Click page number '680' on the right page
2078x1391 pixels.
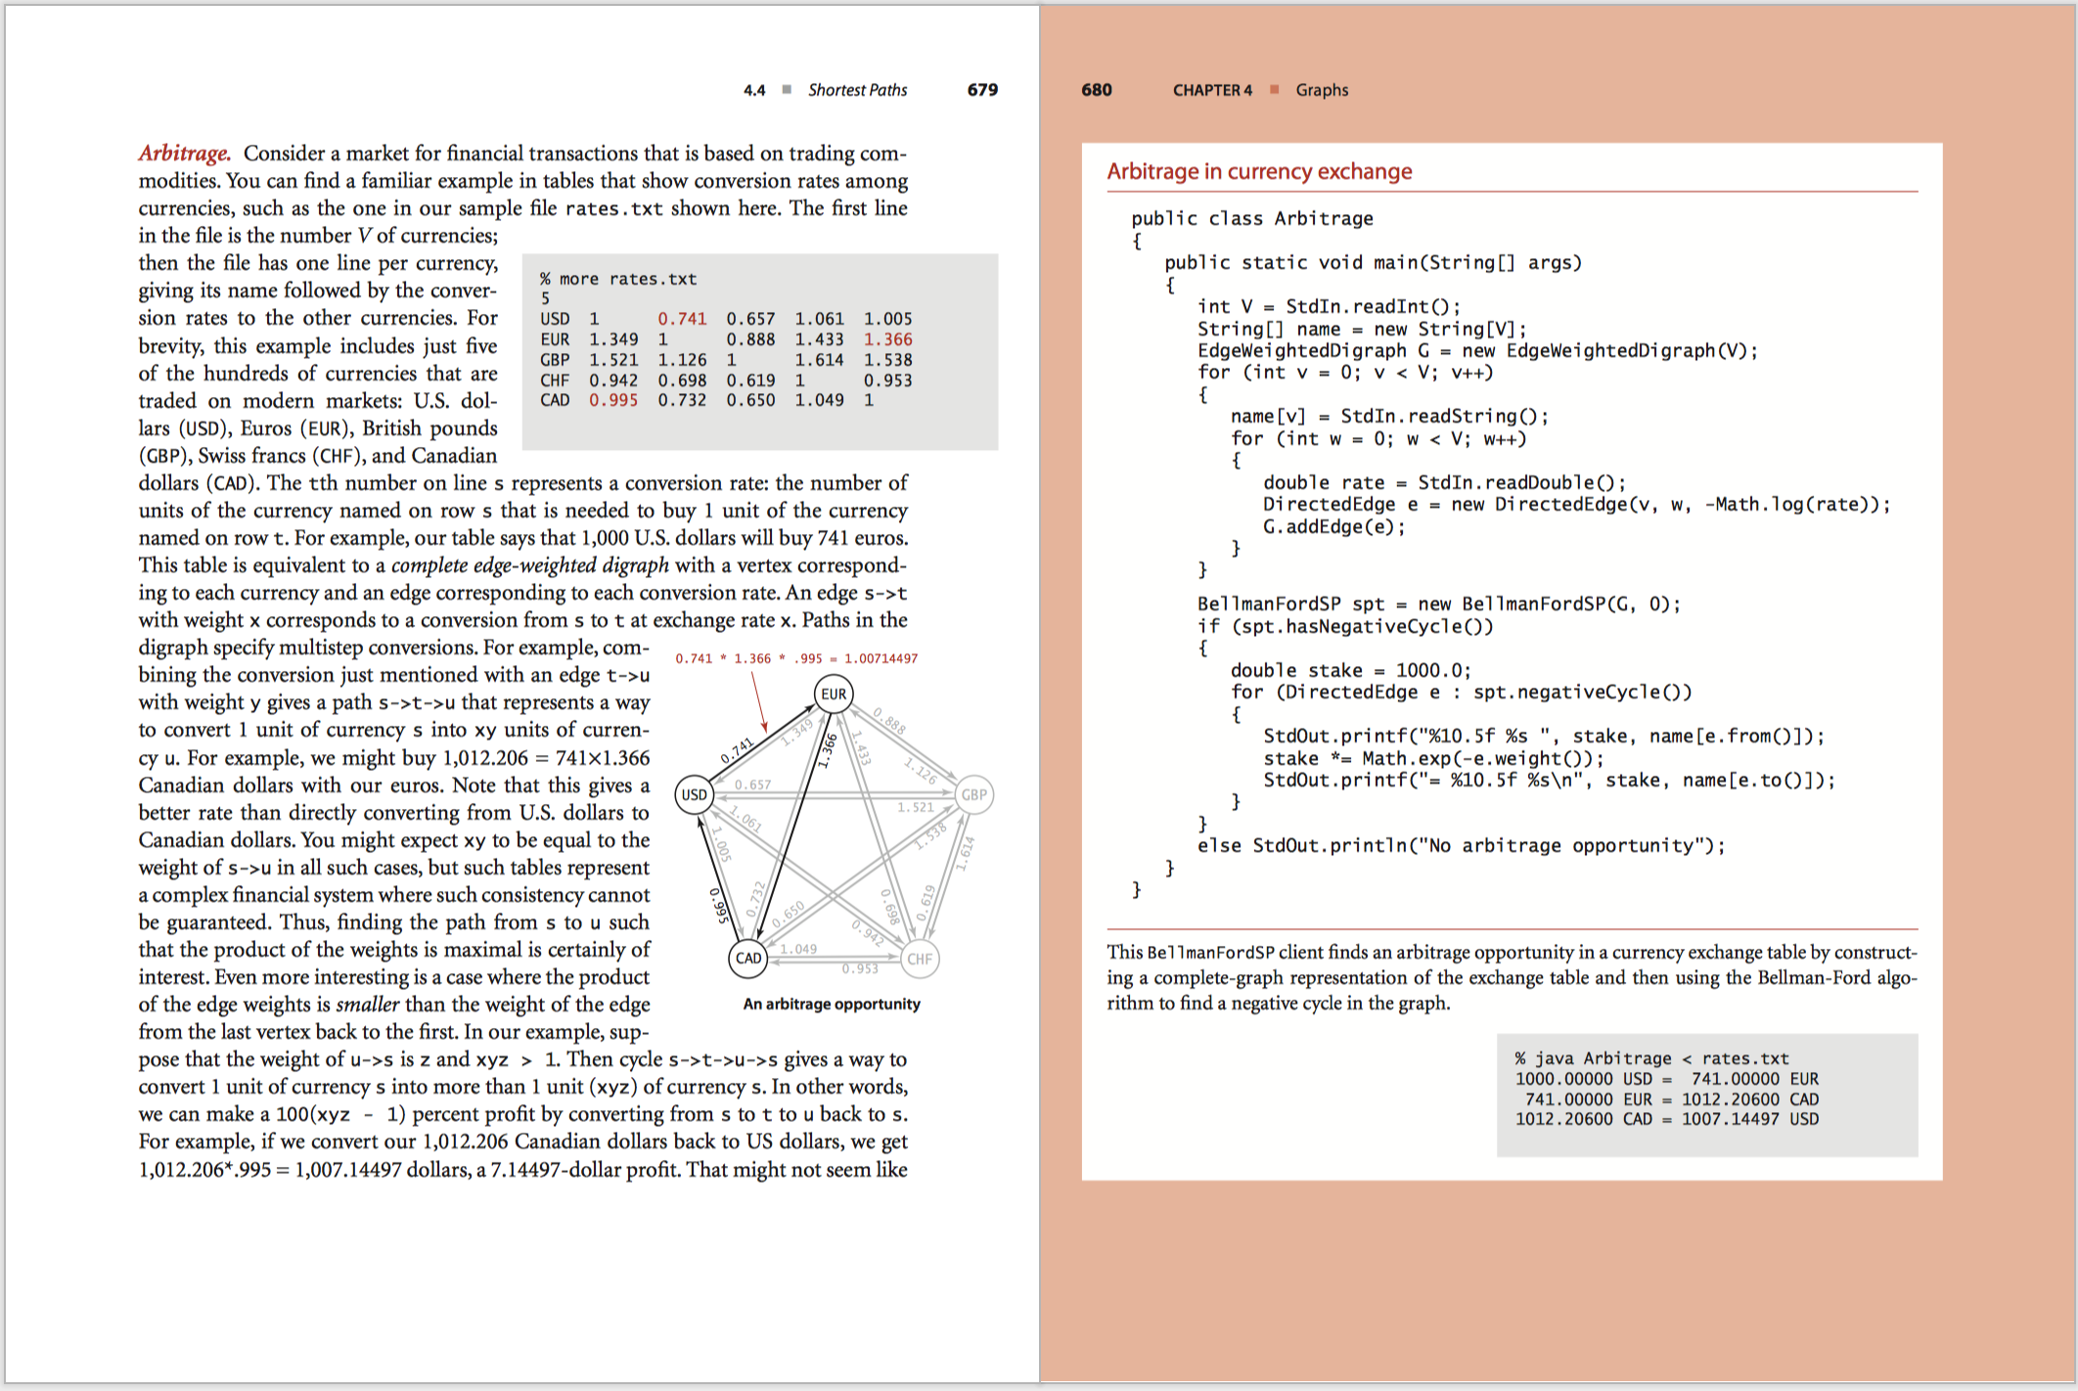1097,90
